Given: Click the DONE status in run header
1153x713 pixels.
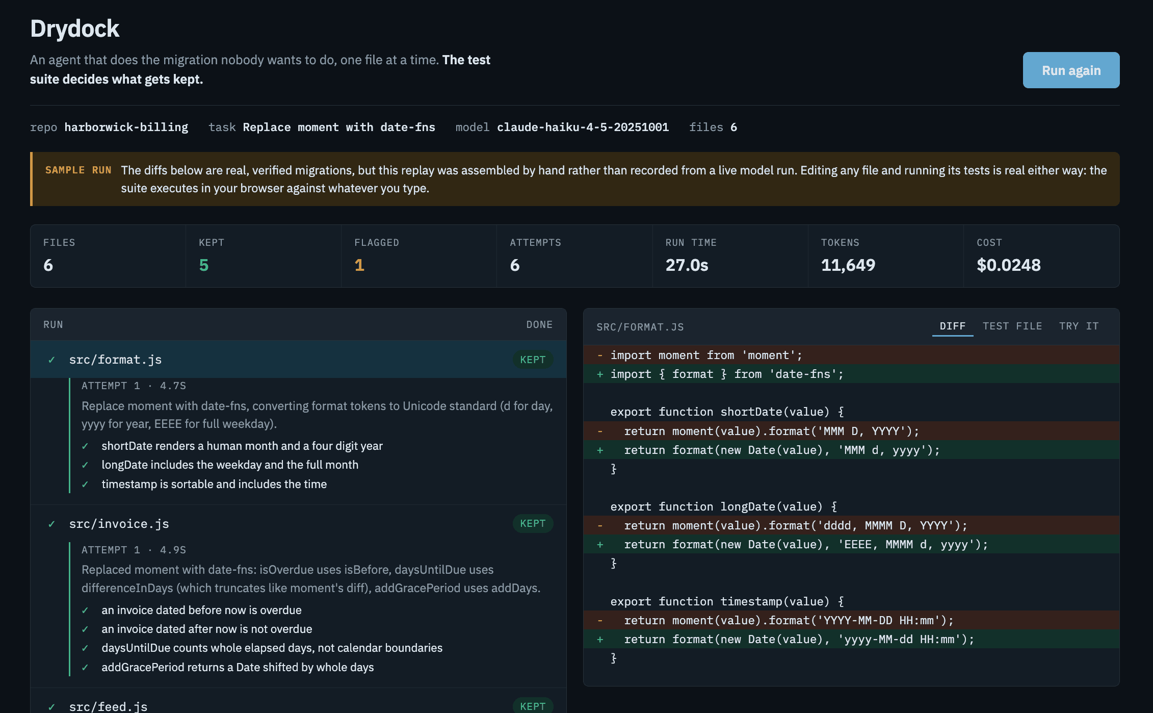Looking at the screenshot, I should [x=539, y=325].
